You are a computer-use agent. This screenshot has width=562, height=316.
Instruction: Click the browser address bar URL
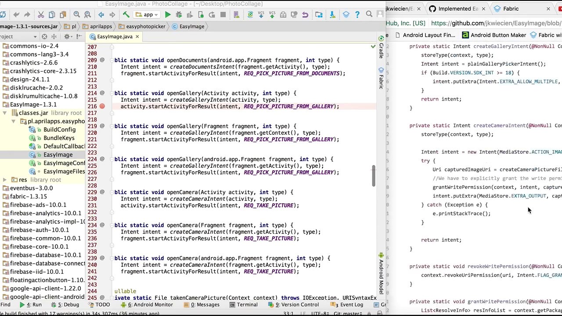pos(496,23)
